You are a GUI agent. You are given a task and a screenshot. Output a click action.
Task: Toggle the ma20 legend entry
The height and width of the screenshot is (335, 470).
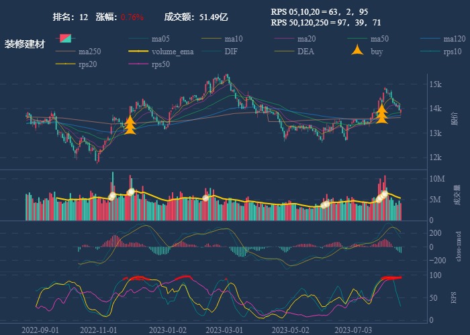(x=306, y=39)
